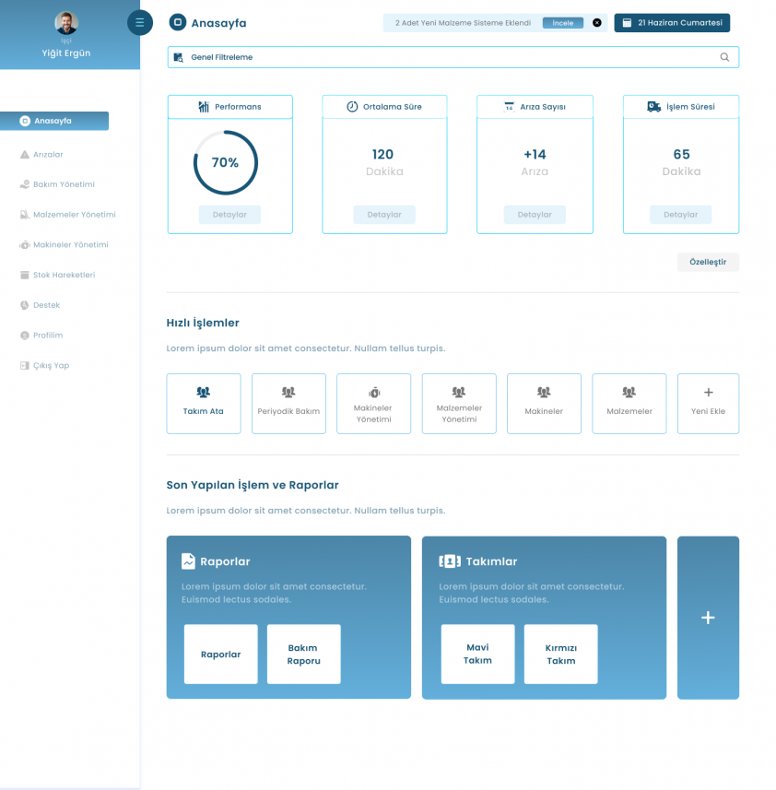Click the 70% performance progress ring
776x790 pixels.
click(x=225, y=163)
